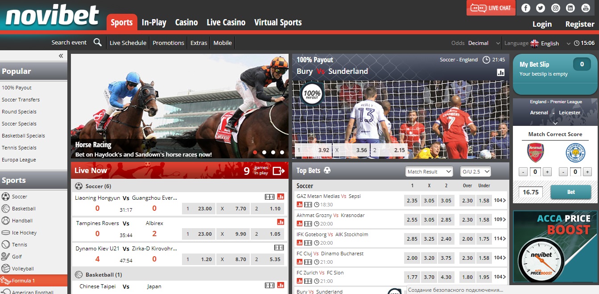The width and height of the screenshot is (599, 294).
Task: Open the Facebook page icon
Action: pyautogui.click(x=526, y=8)
